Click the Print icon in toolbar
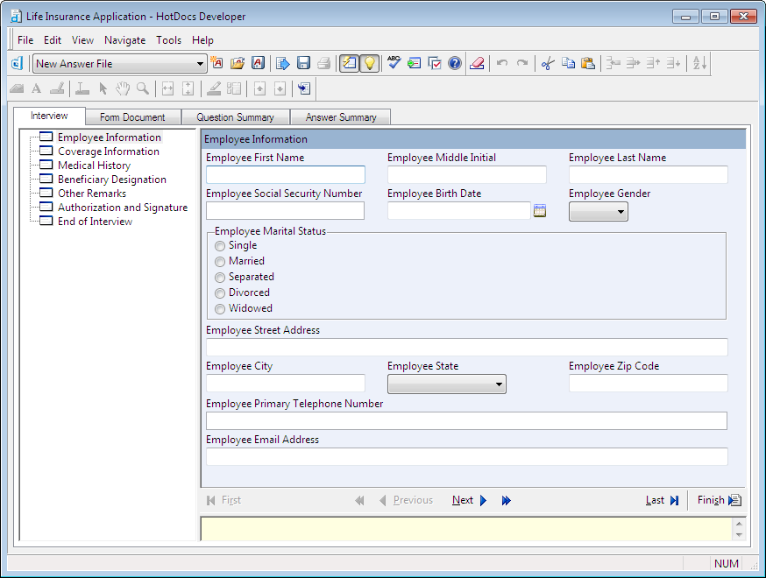 tap(324, 63)
